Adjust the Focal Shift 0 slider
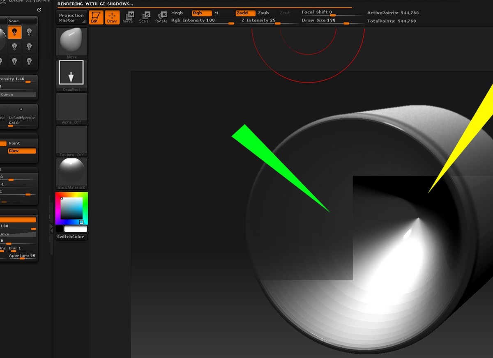Screen dimensions: 493x358 [332, 13]
